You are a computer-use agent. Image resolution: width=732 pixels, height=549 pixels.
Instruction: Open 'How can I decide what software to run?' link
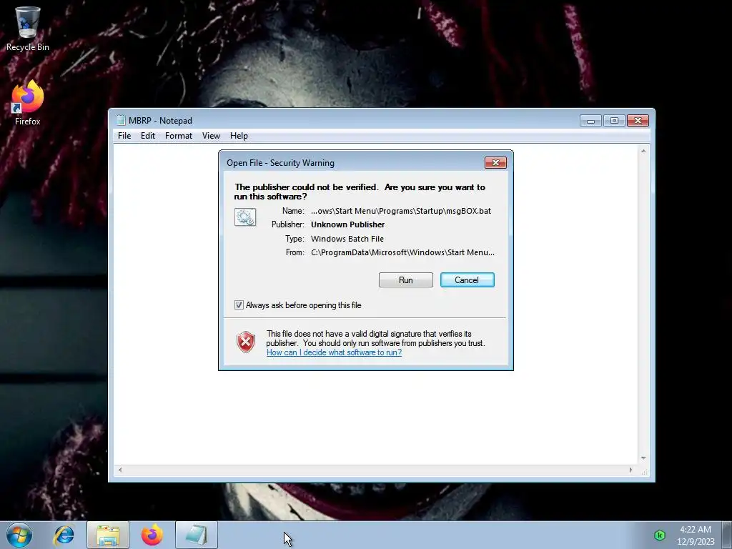(x=335, y=352)
